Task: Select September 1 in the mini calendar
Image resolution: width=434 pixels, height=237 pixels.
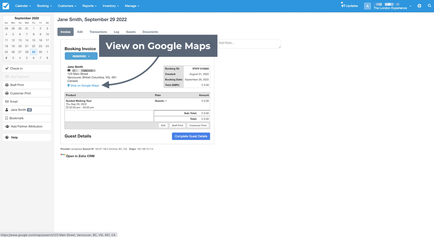Action: [34, 28]
